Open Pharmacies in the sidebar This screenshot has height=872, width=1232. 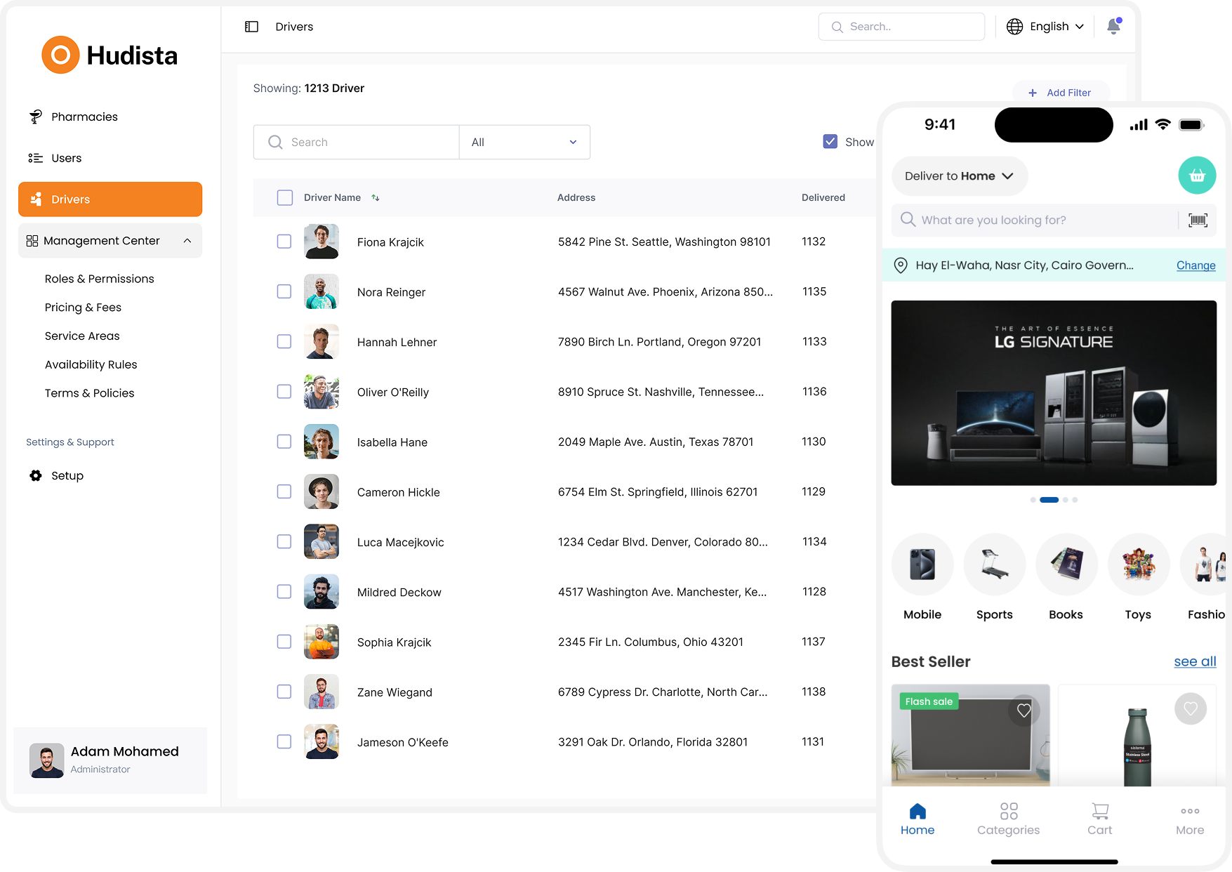pos(84,117)
